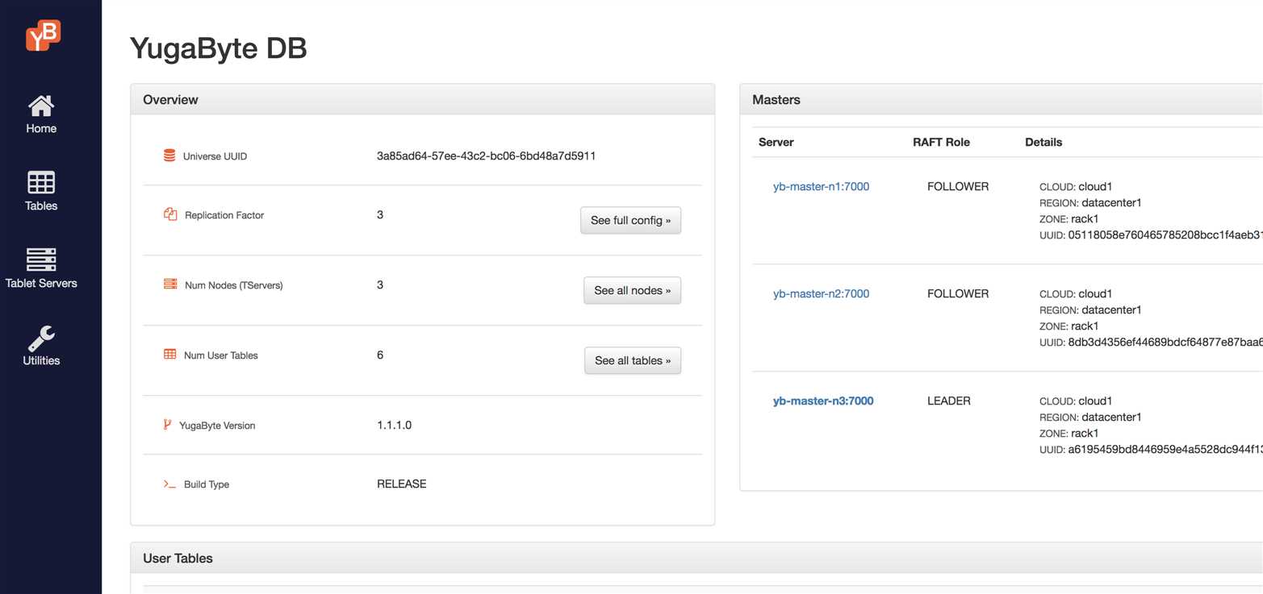
Task: Click the Num Nodes (TServers) label
Action: tap(234, 285)
